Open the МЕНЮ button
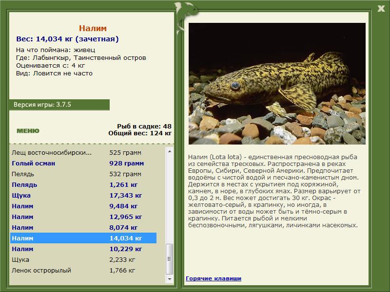 coord(28,131)
